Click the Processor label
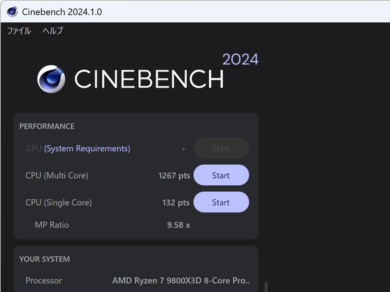390x292 pixels. point(43,281)
